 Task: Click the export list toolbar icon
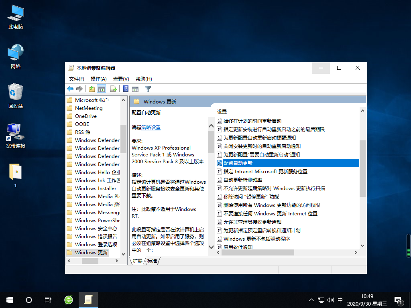[113, 89]
